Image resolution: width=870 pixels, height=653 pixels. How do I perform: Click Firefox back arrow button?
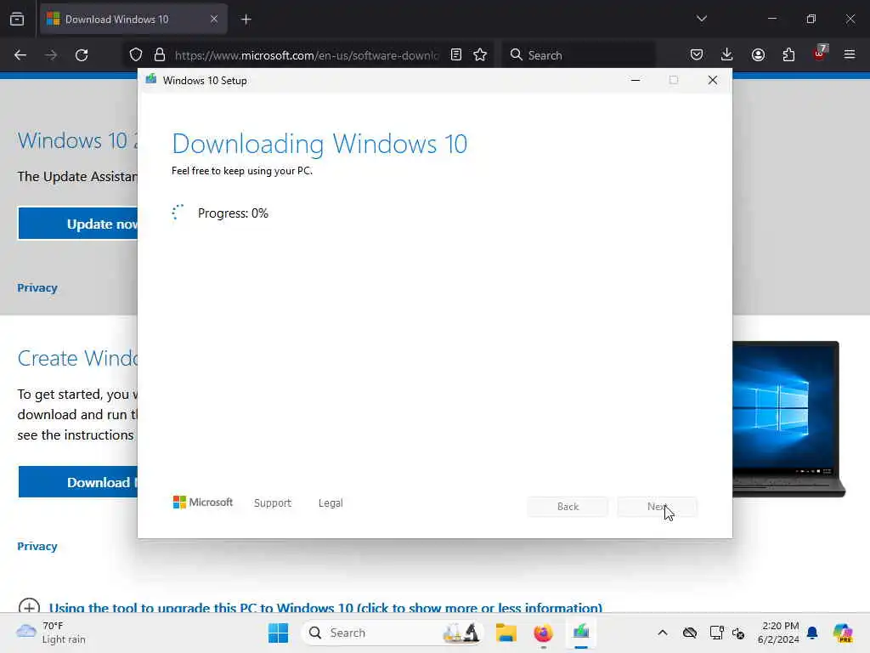(x=20, y=55)
